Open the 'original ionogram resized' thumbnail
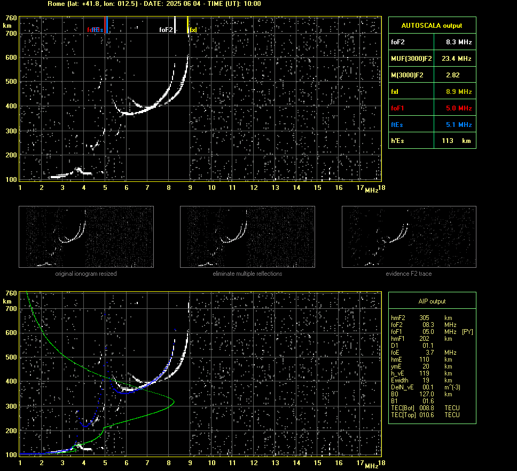 [x=86, y=236]
